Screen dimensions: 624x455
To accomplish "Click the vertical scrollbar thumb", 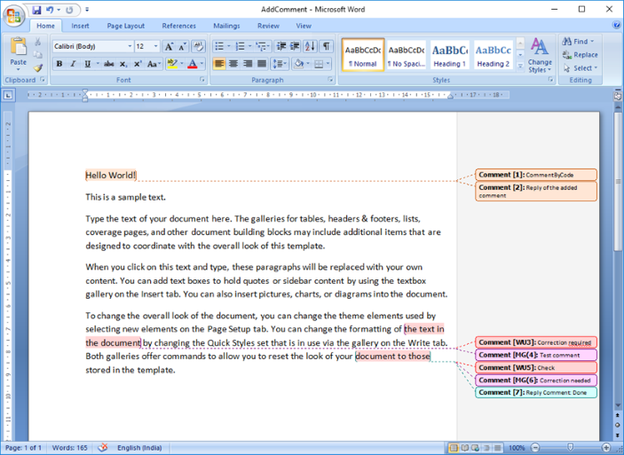I will [x=617, y=182].
